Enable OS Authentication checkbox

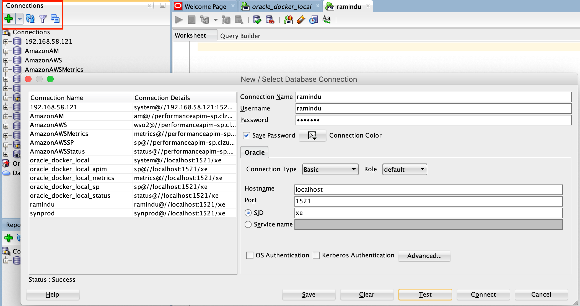point(250,255)
